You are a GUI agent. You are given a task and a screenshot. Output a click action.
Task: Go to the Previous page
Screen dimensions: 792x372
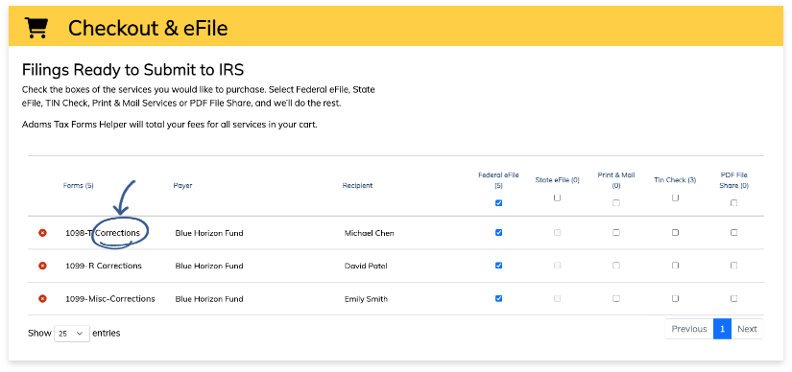click(x=689, y=329)
